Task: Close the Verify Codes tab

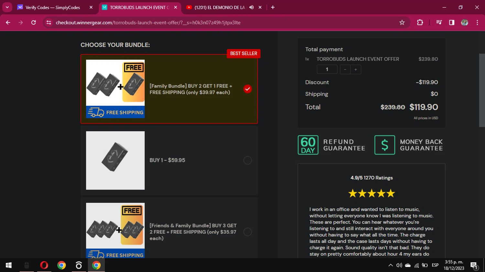Action: pyautogui.click(x=91, y=7)
